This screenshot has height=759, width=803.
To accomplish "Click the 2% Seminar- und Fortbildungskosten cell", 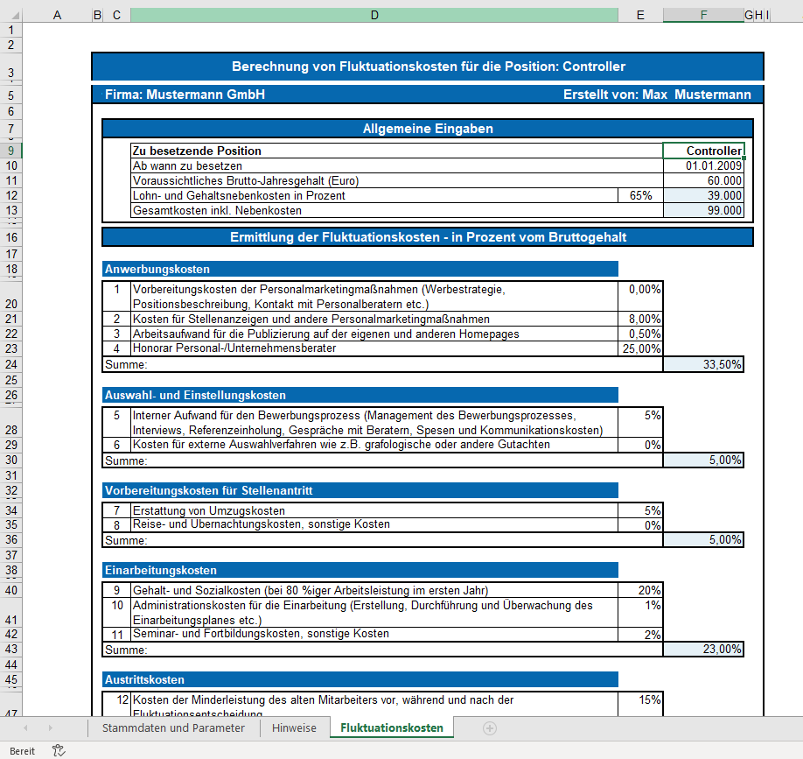I will pyautogui.click(x=640, y=635).
